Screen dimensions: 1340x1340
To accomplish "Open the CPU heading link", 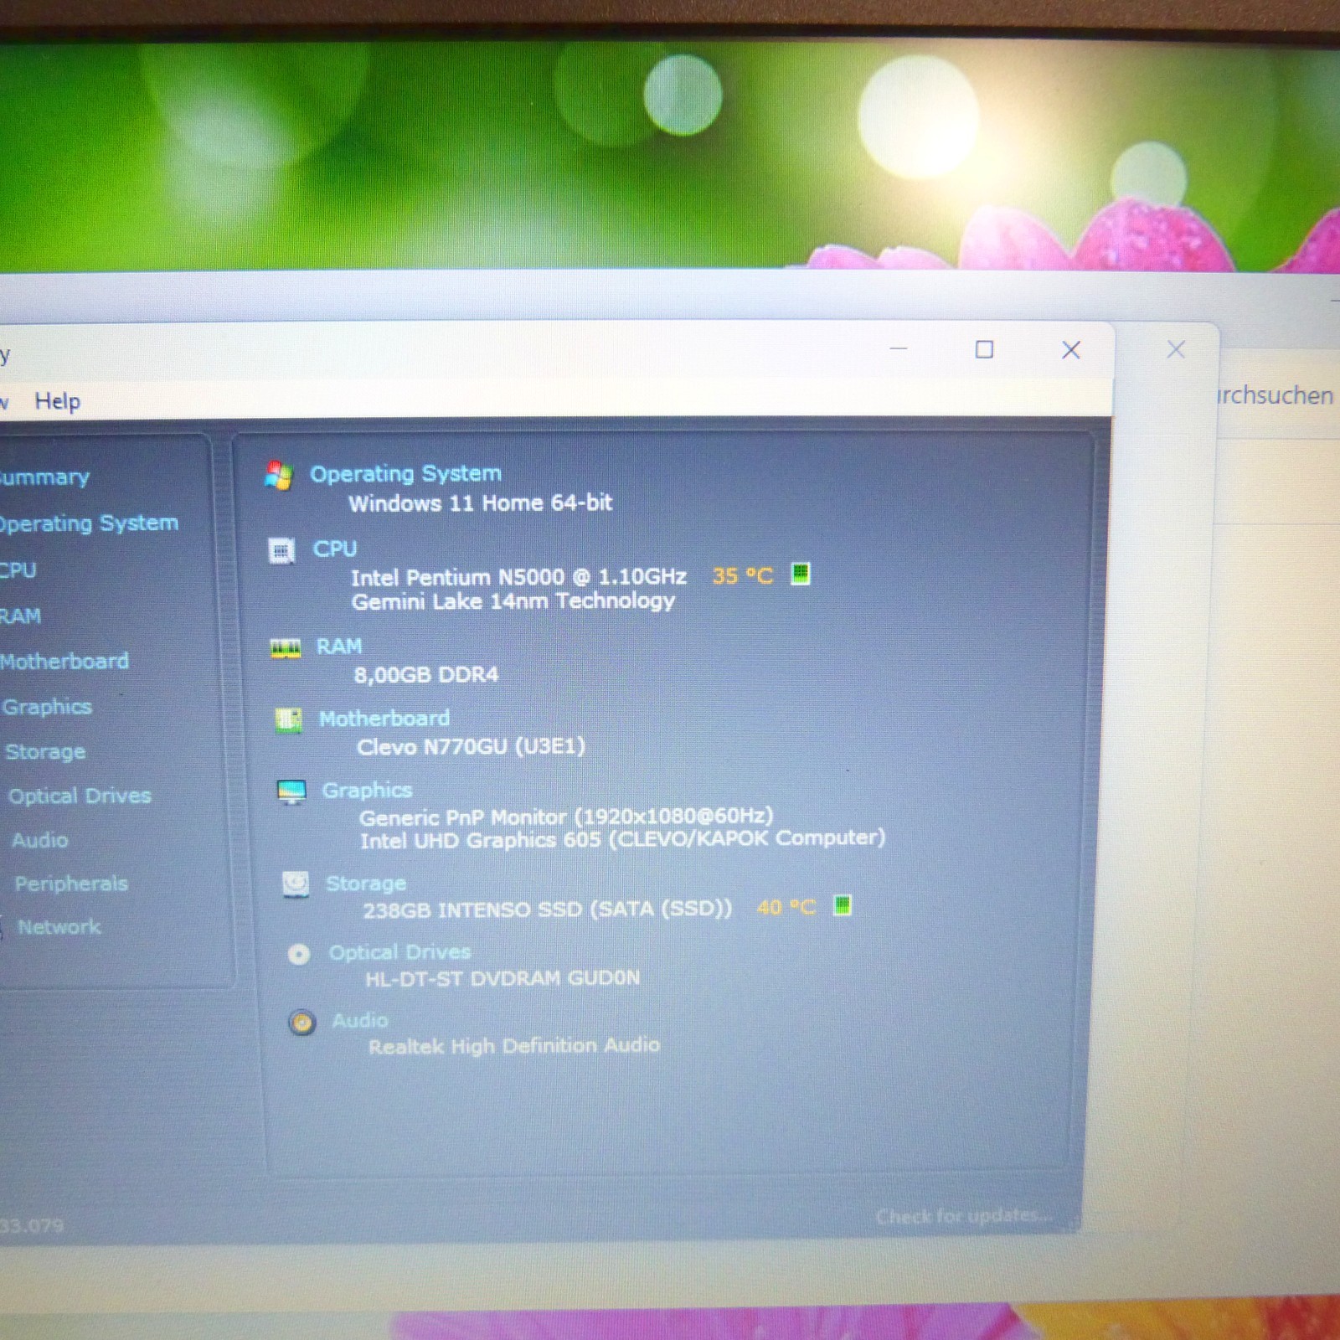I will point(335,549).
